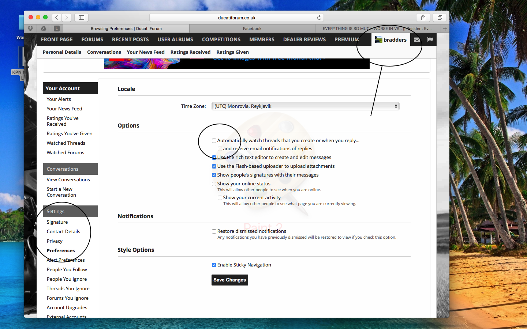This screenshot has height=329, width=527.
Task: Open Your News Feed sub-navigation link
Action: [x=146, y=52]
